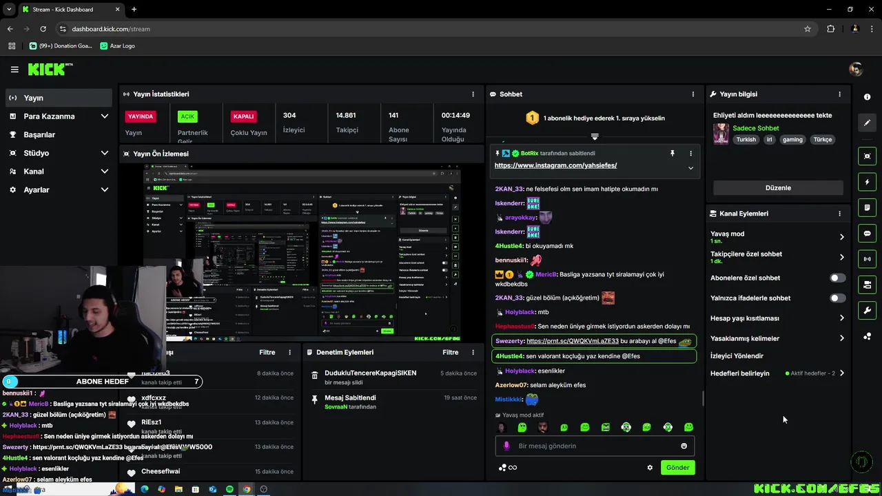Open Hesap yaşı kısıtlaması arrow
The width and height of the screenshot is (882, 496).
coord(841,318)
